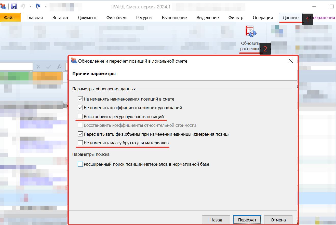Click the GRAND-Smeta app icon in title bar
This screenshot has width=336, height=225.
pyautogui.click(x=4, y=6)
